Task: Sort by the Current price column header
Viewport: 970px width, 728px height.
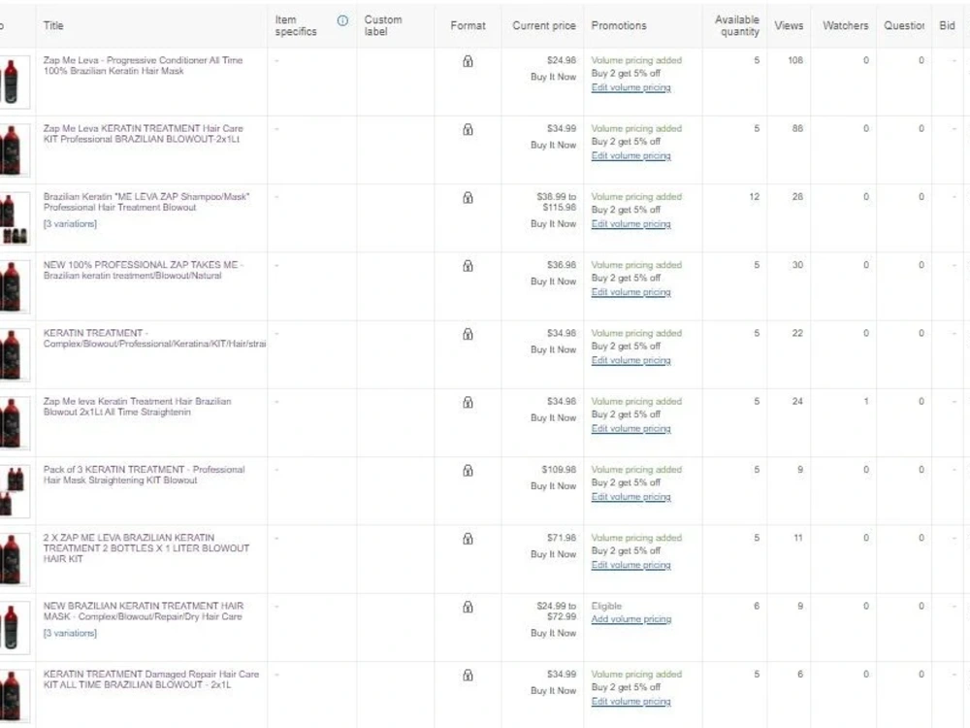Action: tap(544, 25)
